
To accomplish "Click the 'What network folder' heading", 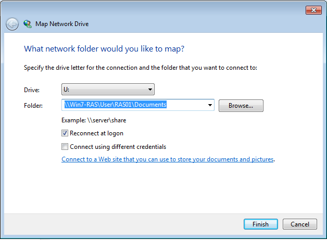I will coord(104,49).
